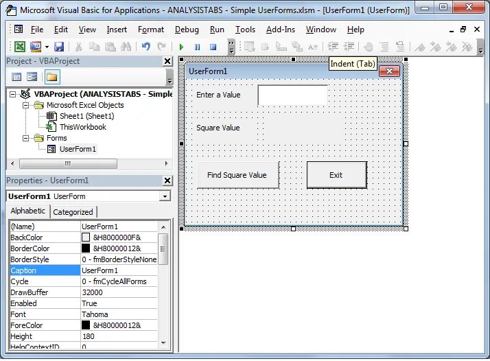Click the Exit button on UserForm1

pos(337,175)
